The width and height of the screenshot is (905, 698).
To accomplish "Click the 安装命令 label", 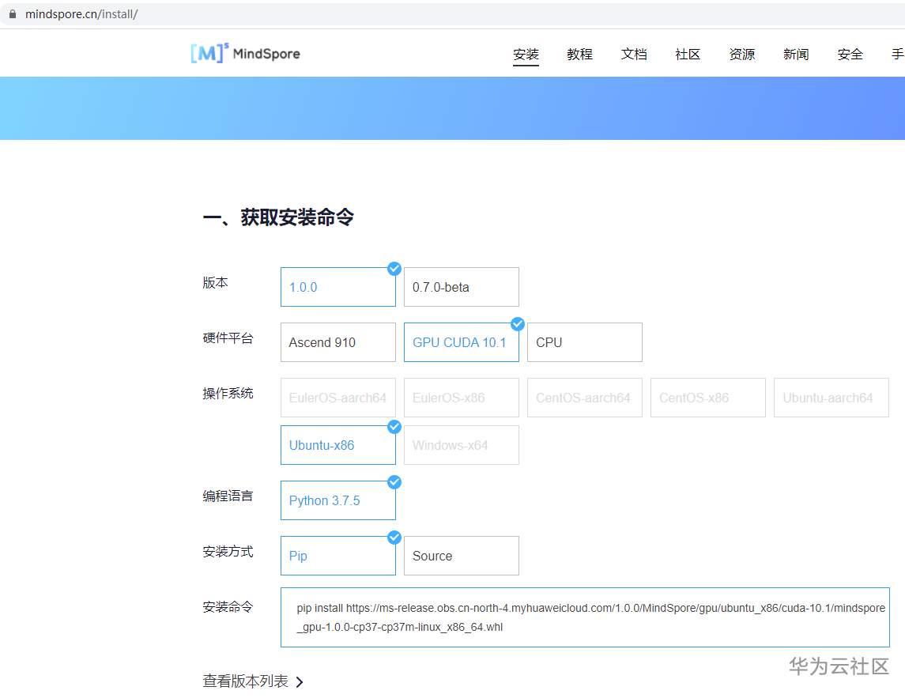I will click(x=228, y=607).
